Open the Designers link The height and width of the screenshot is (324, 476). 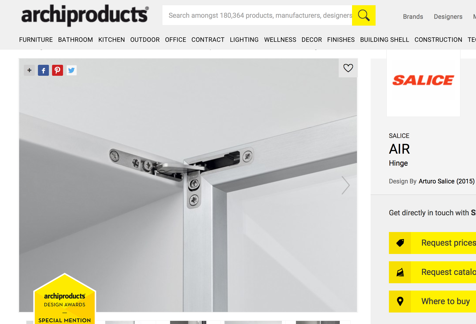448,17
